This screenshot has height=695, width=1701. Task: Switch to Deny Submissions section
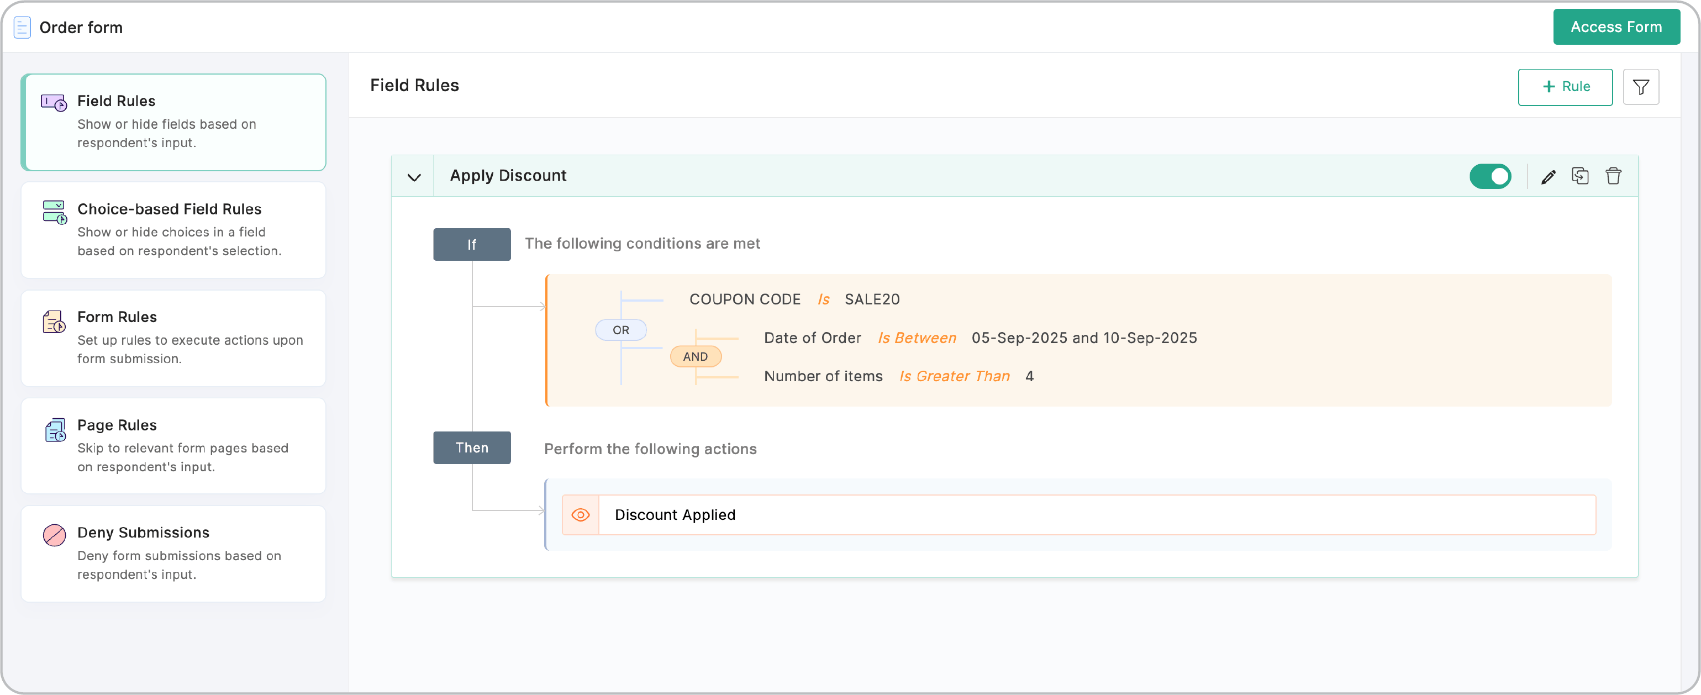173,553
